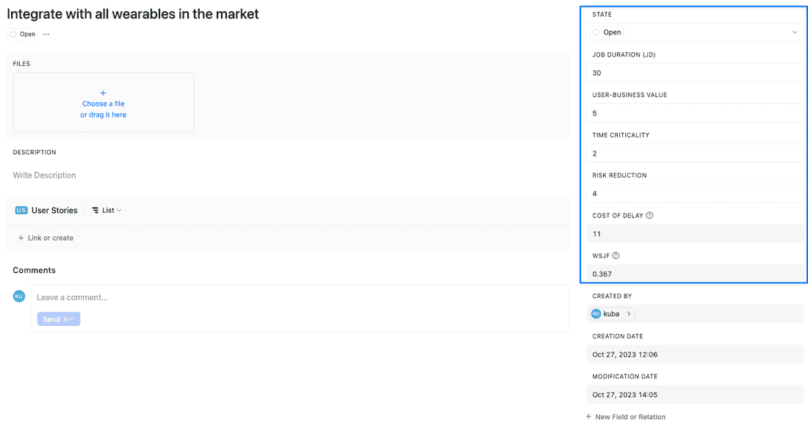Click the WSJF help question icon
The image size is (808, 428).
[x=616, y=256]
